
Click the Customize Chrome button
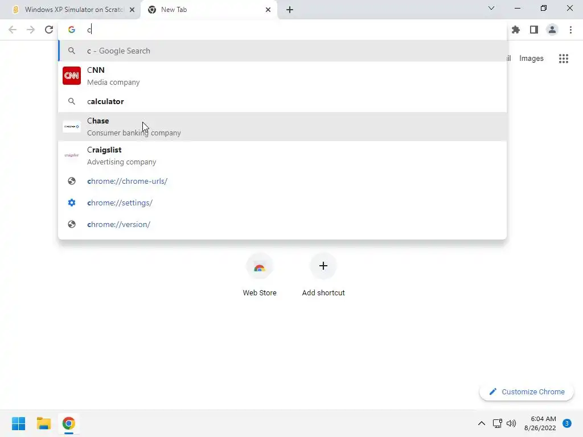point(527,391)
